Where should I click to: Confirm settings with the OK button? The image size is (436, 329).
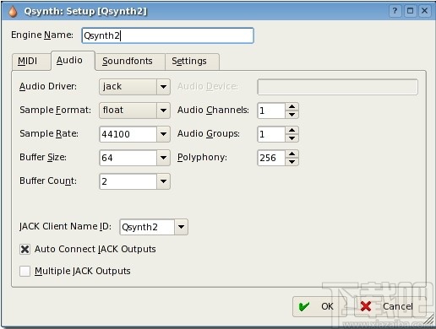tap(319, 306)
